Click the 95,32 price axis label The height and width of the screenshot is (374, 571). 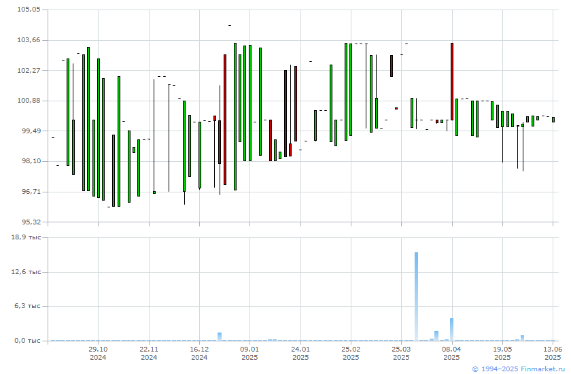point(31,222)
